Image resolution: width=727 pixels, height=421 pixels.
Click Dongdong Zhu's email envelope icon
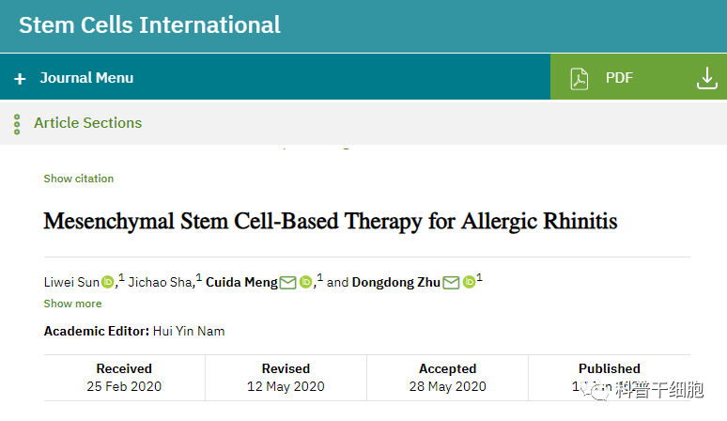click(x=451, y=282)
